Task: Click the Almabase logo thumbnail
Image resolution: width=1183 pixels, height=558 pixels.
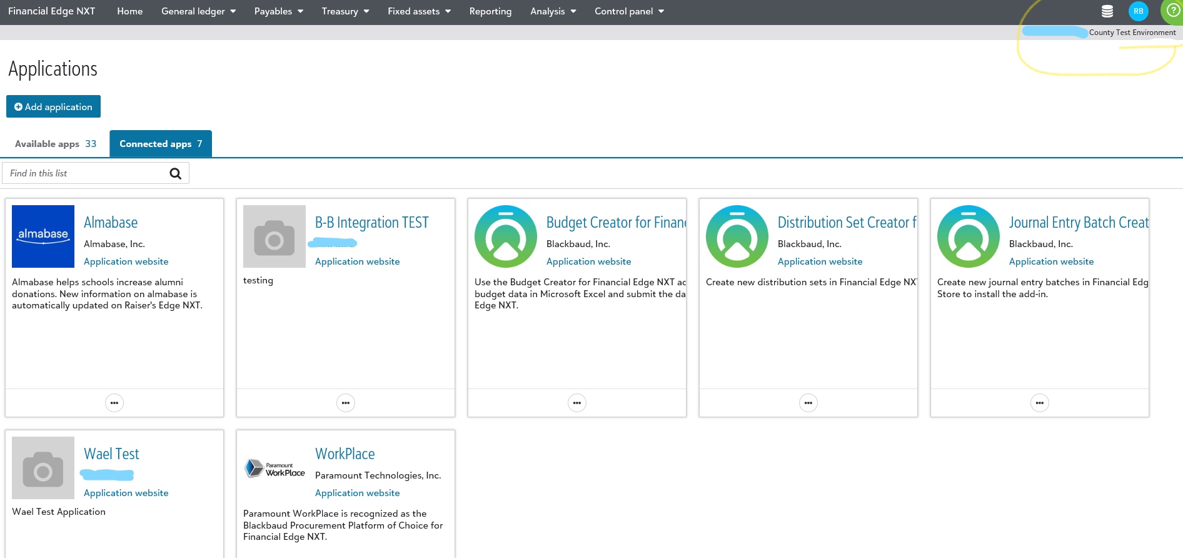Action: click(43, 236)
